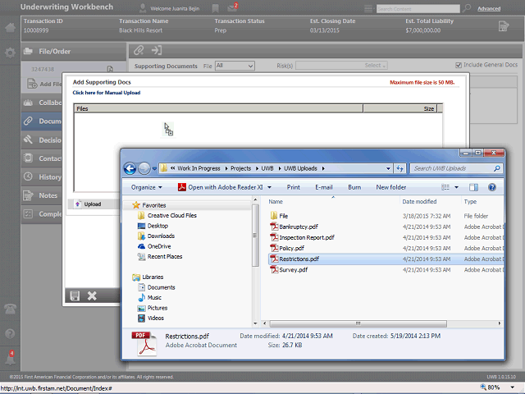Click the Upload button in dialog
This screenshot has height=394, width=525.
[x=89, y=204]
